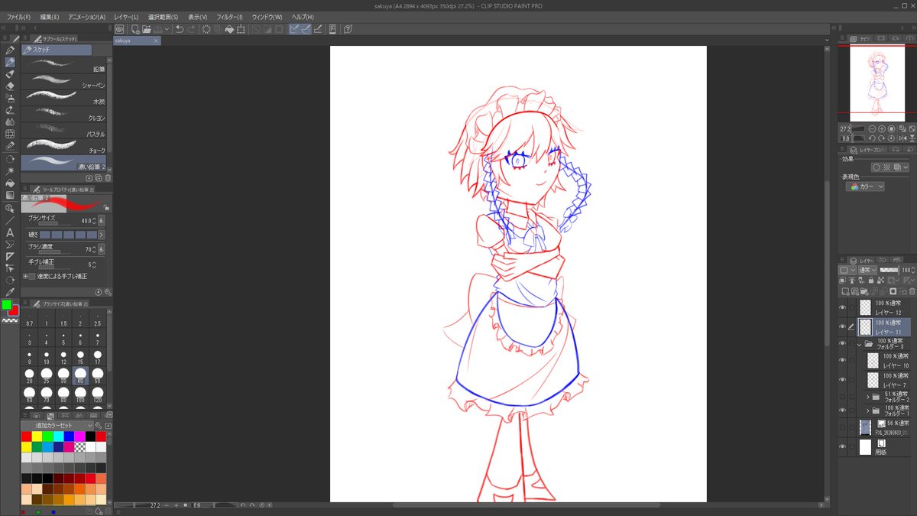
Task: Select the 木炭 charcoal sub tool
Action: pyautogui.click(x=64, y=98)
